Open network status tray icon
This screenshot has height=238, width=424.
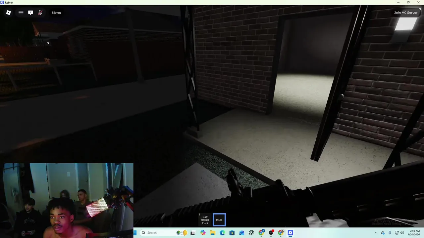pyautogui.click(x=397, y=233)
